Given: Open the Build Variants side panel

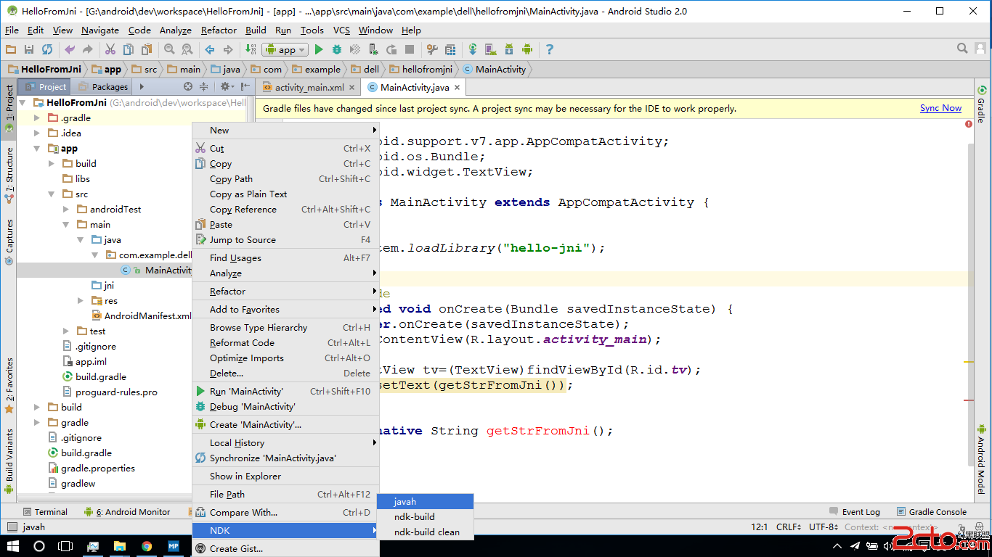Looking at the screenshot, I should coord(9,461).
